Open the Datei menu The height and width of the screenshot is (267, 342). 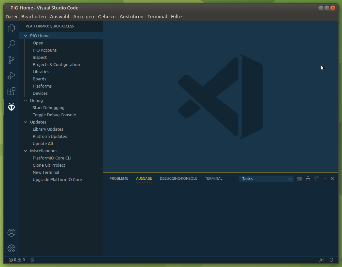point(11,17)
